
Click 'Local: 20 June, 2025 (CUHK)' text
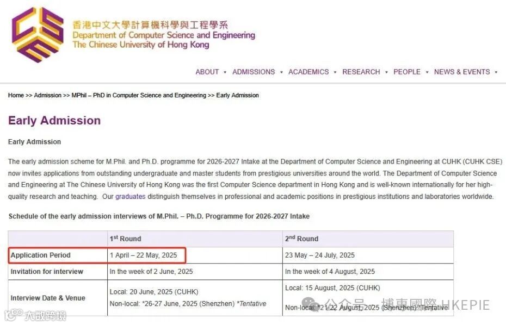(154, 292)
